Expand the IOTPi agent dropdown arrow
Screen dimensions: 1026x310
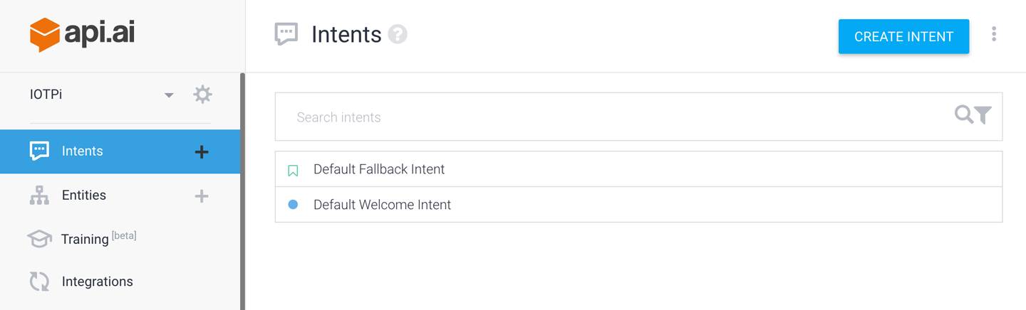pos(169,95)
